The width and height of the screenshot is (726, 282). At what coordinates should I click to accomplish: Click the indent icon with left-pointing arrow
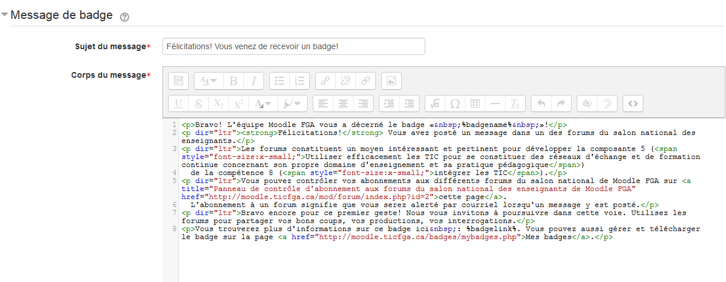tap(409, 104)
